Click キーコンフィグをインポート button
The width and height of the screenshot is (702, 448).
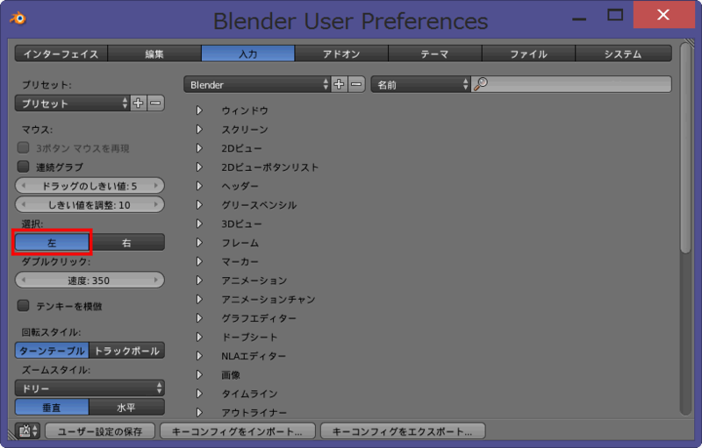(237, 431)
